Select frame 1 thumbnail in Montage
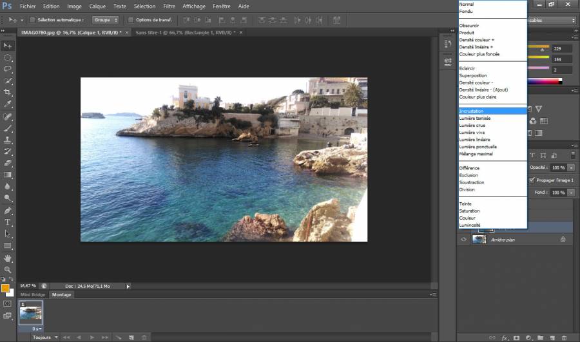Viewport: 580px width, 342px height. (x=32, y=314)
